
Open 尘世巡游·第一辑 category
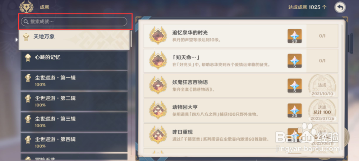point(74,81)
